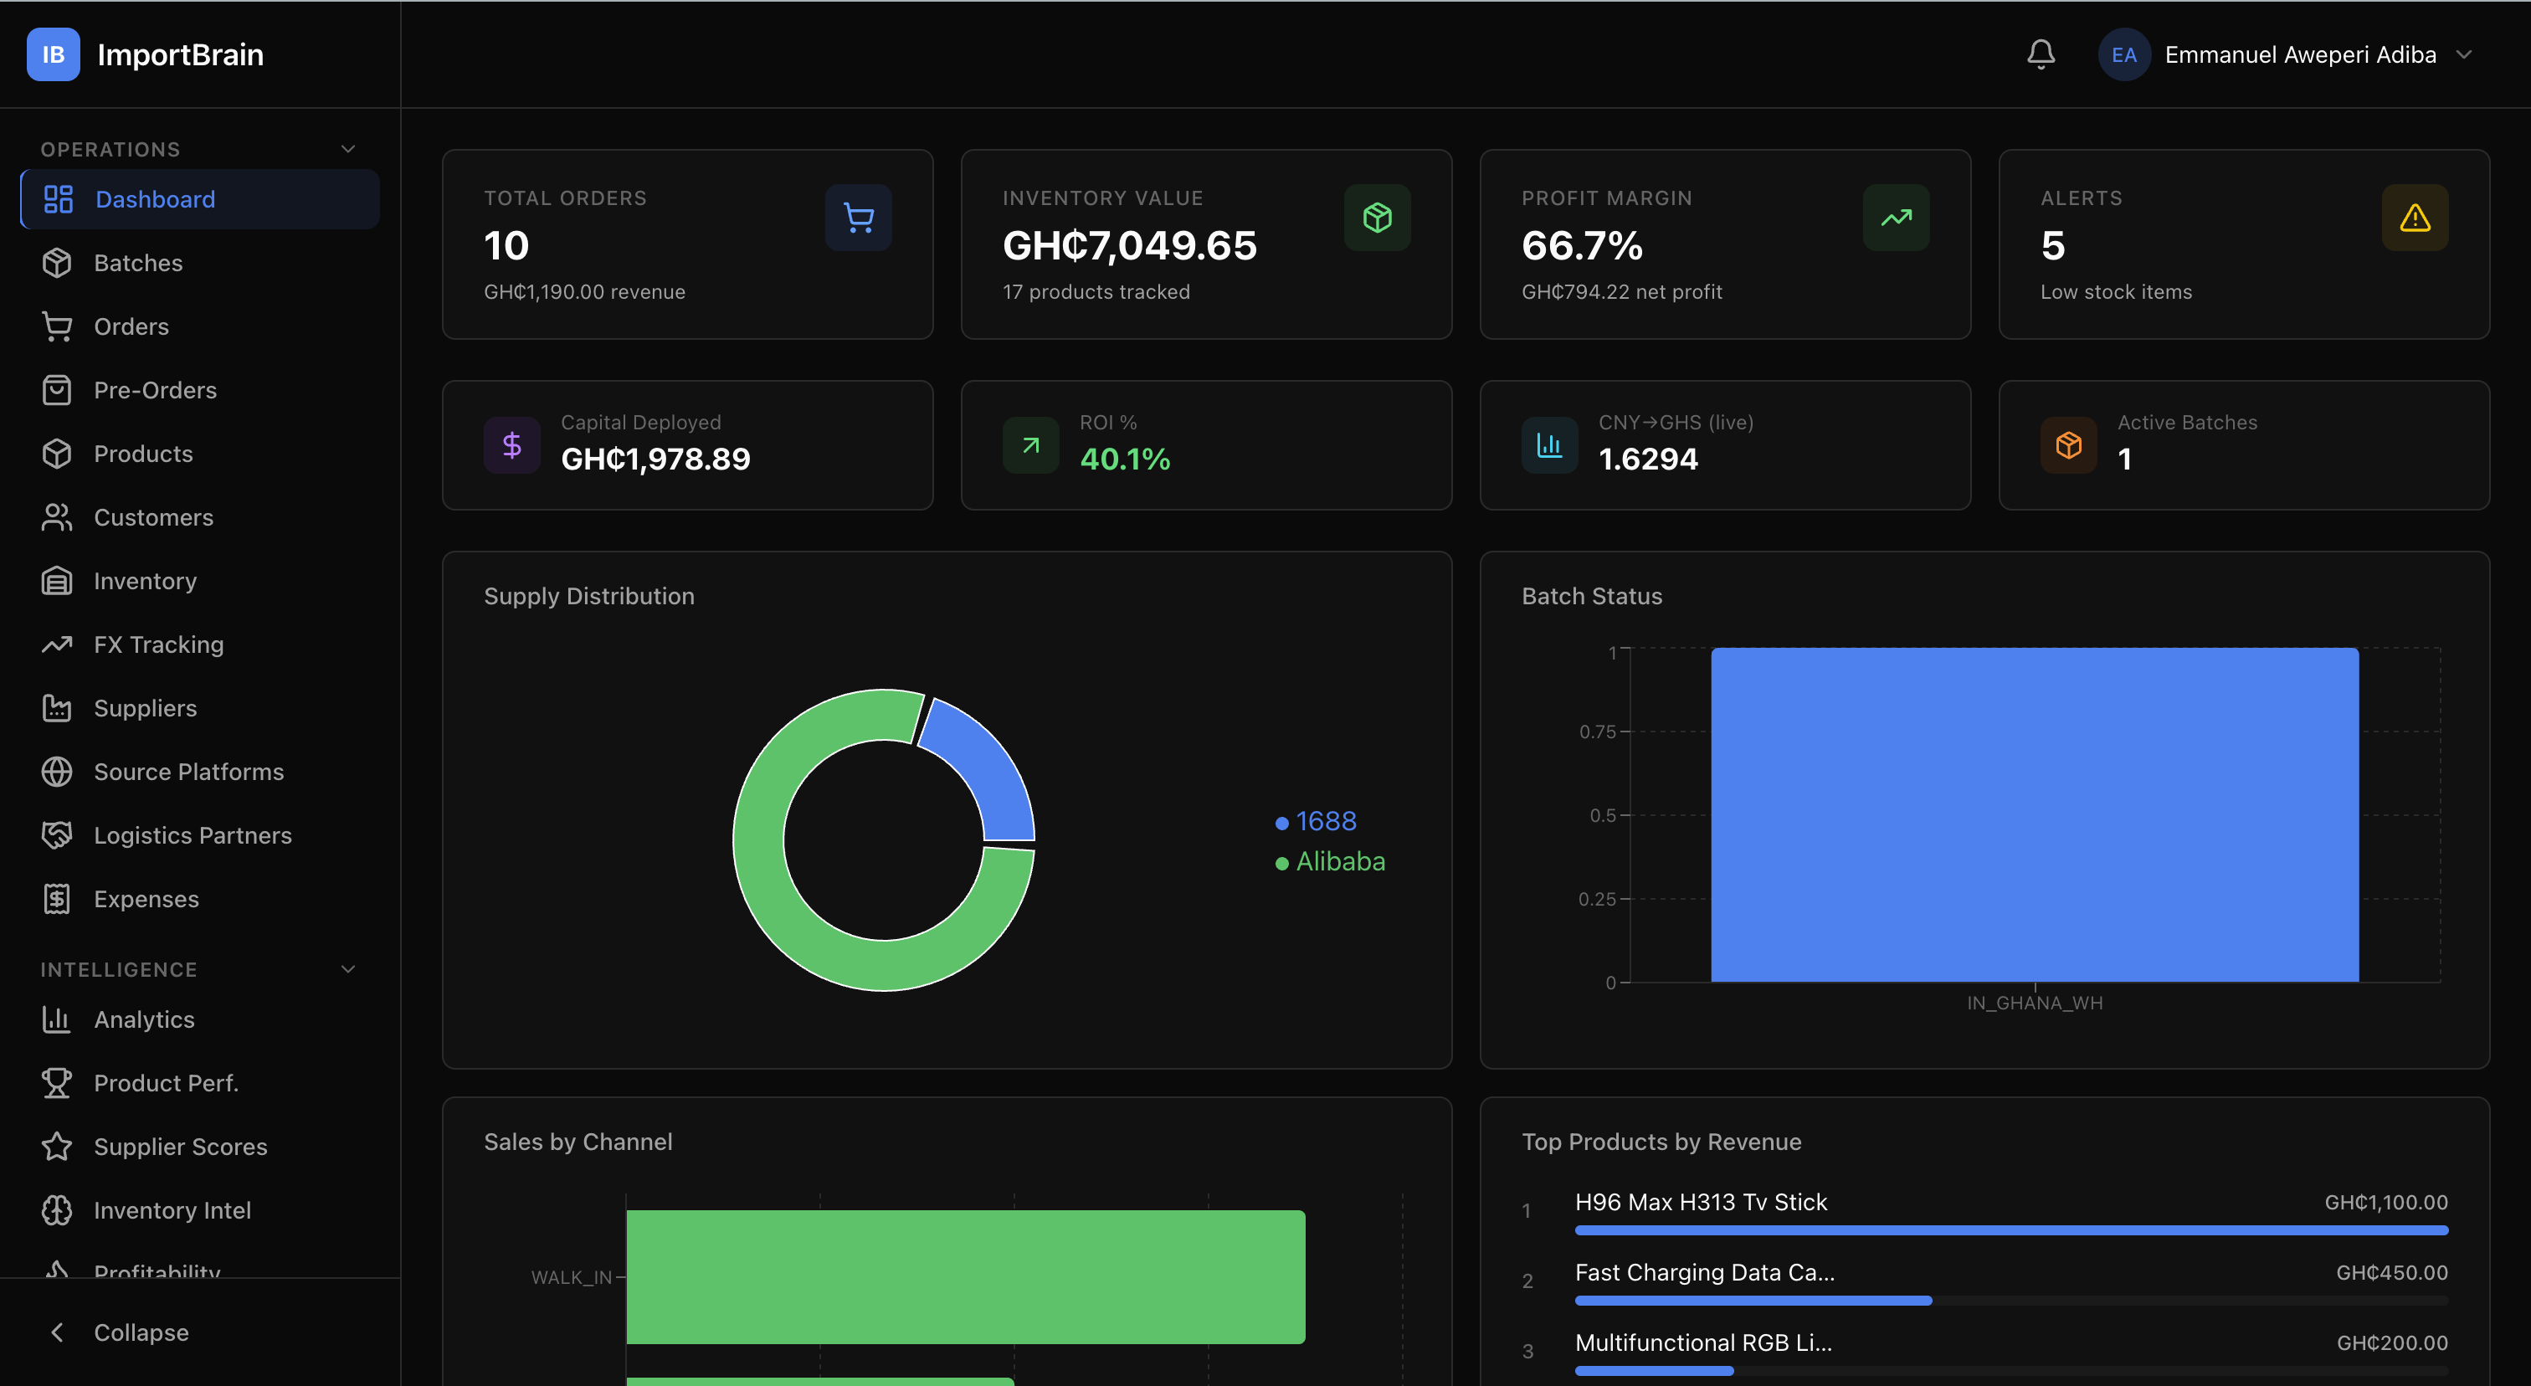Select H96 Max H313 Tv Stick product row
Viewport: 2531px width, 1386px height.
(1984, 1210)
